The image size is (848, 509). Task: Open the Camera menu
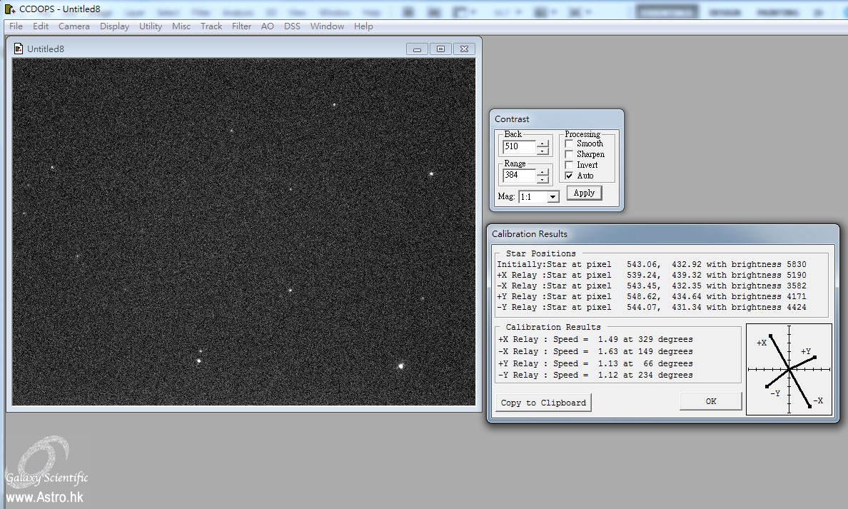[x=74, y=26]
